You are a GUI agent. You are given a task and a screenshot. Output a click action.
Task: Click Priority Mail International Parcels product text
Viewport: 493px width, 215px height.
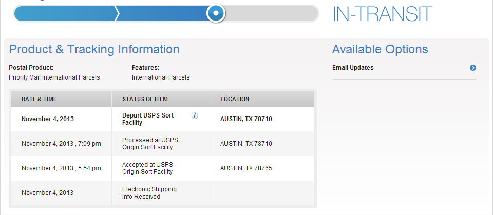pyautogui.click(x=54, y=77)
